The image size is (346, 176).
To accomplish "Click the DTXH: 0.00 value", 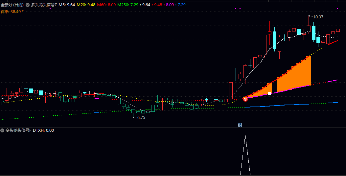I will point(43,130).
